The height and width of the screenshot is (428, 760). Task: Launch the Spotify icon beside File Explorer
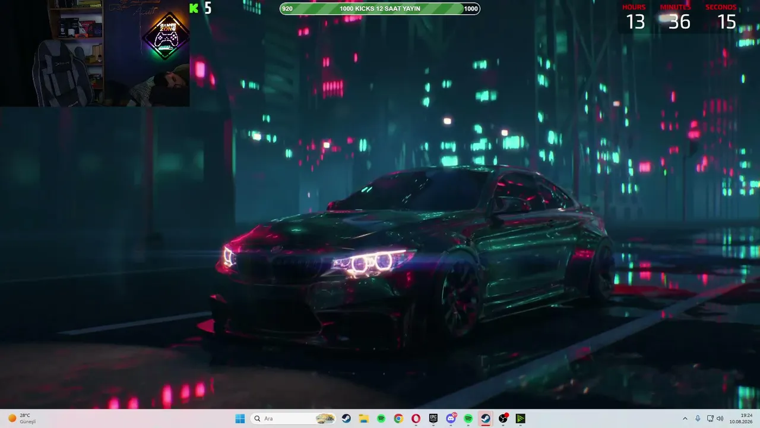tap(381, 418)
